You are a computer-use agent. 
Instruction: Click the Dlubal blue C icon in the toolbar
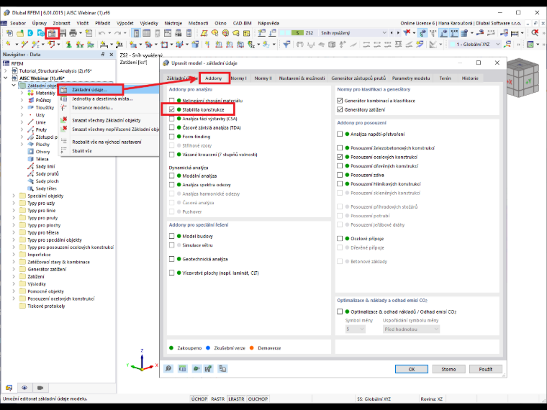(x=30, y=33)
